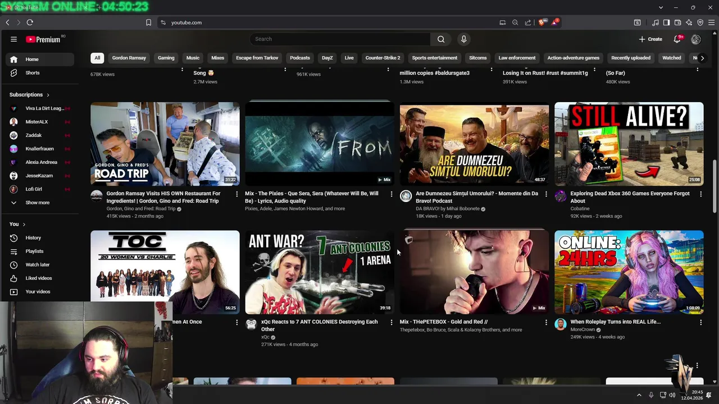Open the Brave VPN shield icon
This screenshot has width=719, height=404.
pyautogui.click(x=700, y=22)
